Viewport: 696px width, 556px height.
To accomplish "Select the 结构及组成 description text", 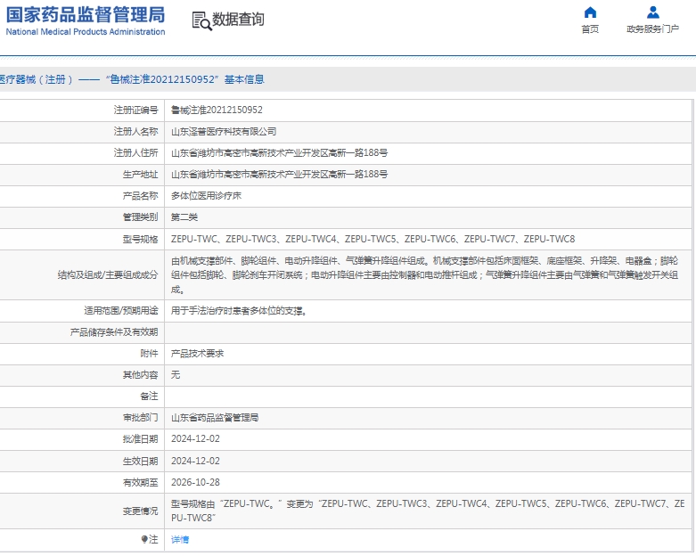I will tap(424, 275).
